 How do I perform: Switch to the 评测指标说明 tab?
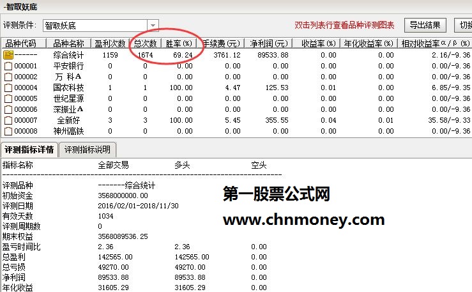(88, 150)
